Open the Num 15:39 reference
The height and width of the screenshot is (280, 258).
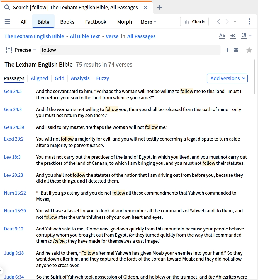15,211
